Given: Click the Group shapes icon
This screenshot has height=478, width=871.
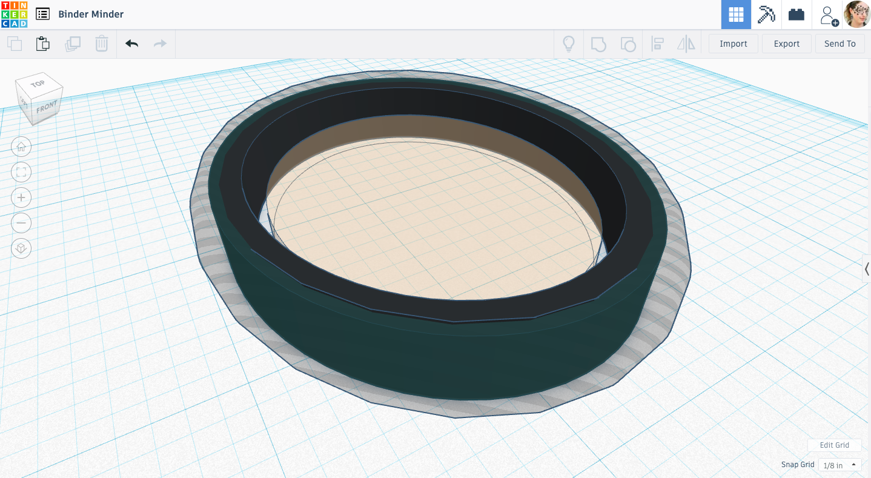Looking at the screenshot, I should click(x=598, y=44).
